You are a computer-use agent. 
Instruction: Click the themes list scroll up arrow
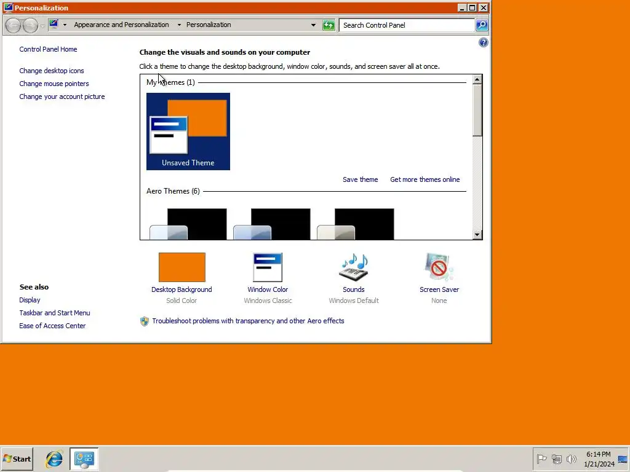tap(477, 79)
